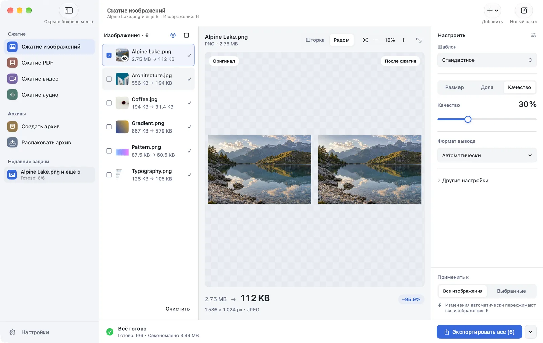The height and width of the screenshot is (343, 543).
Task: Open Сжатие аудио section
Action: pos(50,95)
